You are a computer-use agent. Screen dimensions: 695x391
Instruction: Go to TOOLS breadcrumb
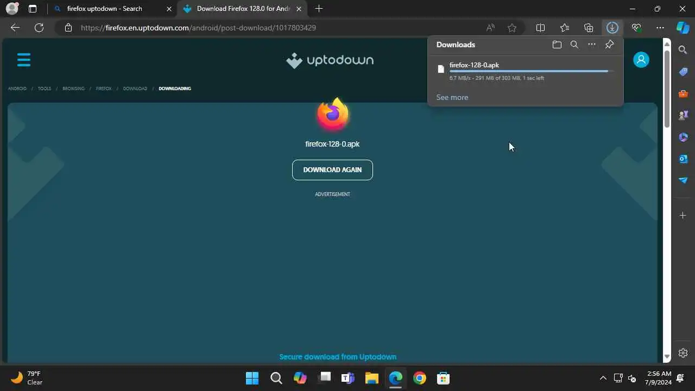tap(45, 89)
